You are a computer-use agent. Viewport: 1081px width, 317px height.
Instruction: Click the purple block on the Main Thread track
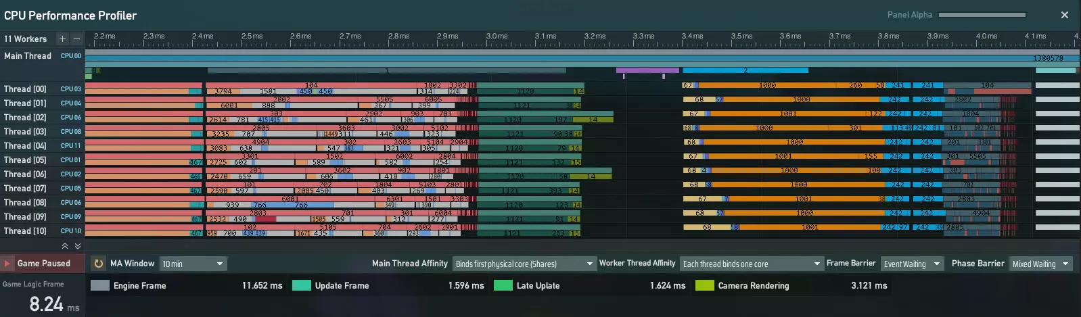[647, 70]
